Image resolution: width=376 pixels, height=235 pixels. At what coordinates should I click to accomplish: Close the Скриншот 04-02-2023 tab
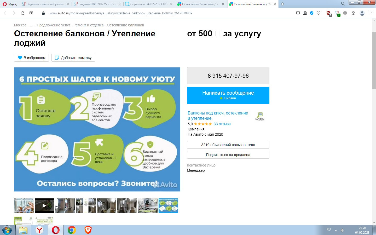(171, 4)
